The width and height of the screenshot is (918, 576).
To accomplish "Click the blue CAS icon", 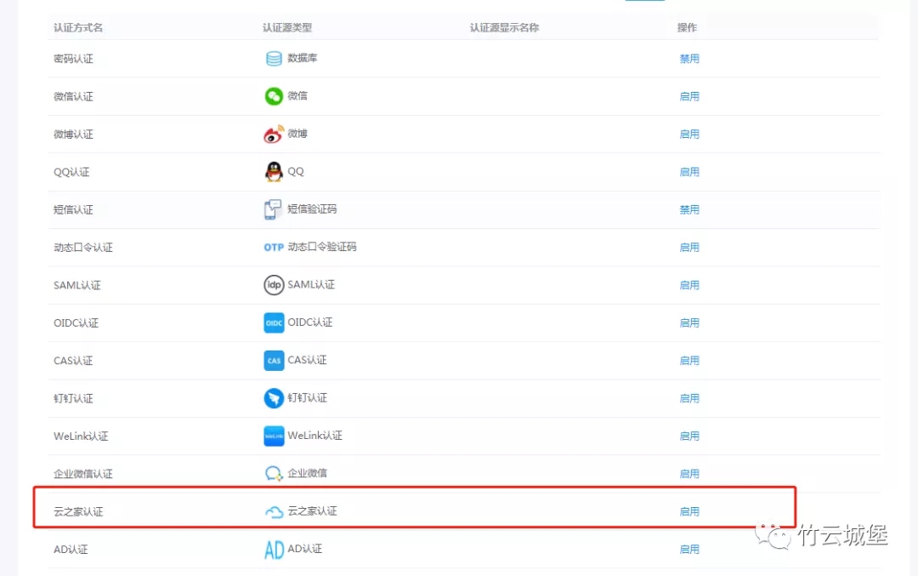I will [x=274, y=361].
